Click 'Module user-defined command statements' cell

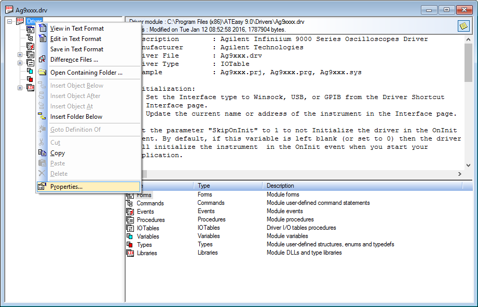tap(318, 203)
